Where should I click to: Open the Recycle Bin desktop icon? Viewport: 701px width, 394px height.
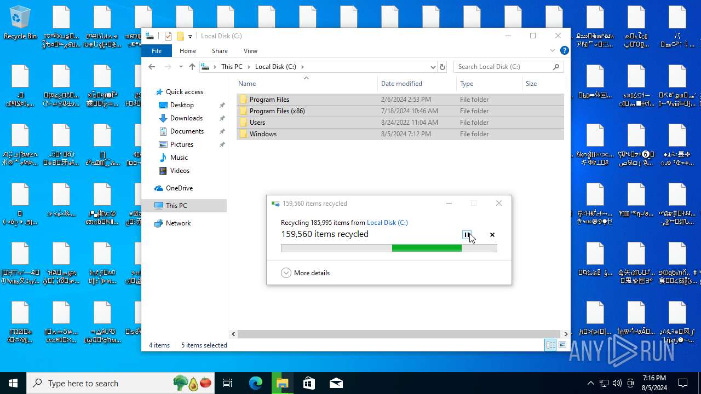click(20, 23)
